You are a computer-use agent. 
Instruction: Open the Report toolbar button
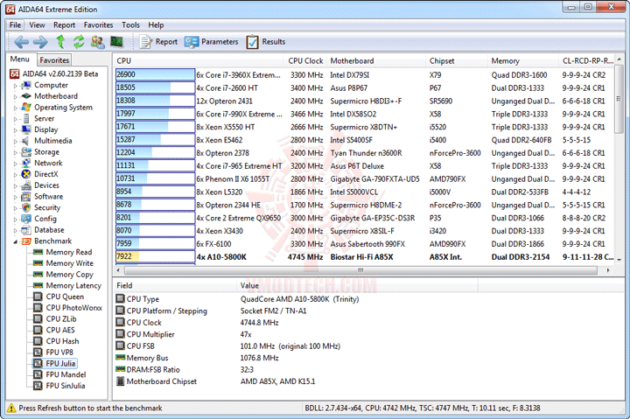(x=158, y=42)
